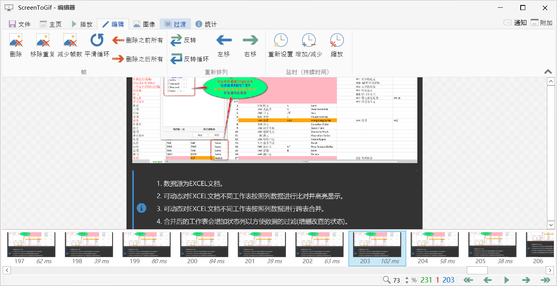557x286 pixels.
Task: Collapse the ribbon with the chevron arrow
Action: tap(548, 71)
